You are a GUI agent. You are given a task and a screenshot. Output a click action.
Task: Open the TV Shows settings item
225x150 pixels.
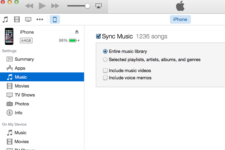(x=42, y=95)
